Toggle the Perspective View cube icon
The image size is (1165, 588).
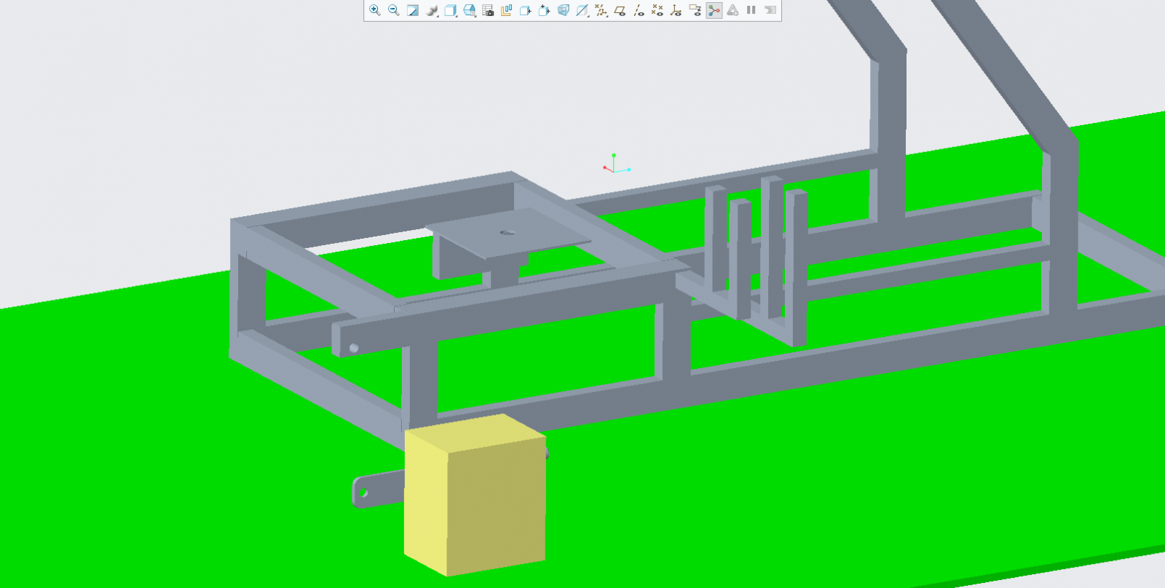tap(563, 10)
